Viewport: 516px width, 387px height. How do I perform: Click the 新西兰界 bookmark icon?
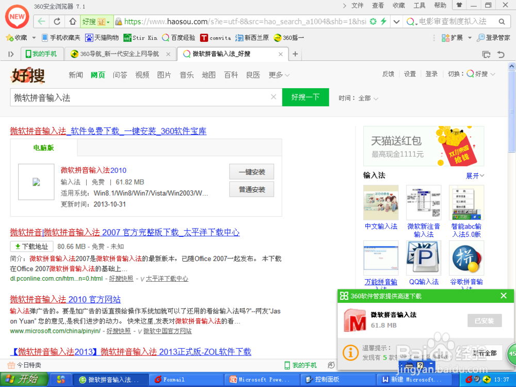pyautogui.click(x=240, y=38)
